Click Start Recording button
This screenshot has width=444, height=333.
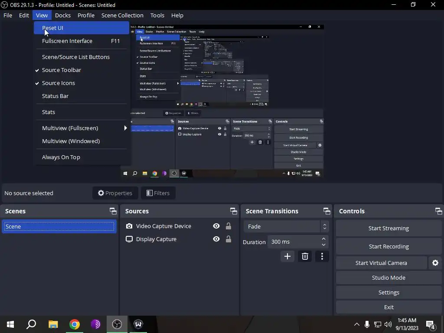pyautogui.click(x=388, y=246)
